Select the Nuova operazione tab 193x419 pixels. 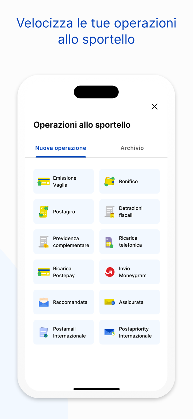61,148
